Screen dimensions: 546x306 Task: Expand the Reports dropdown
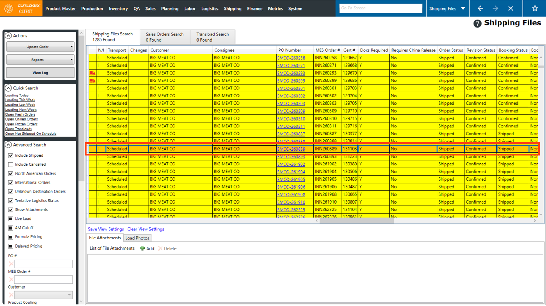40,60
